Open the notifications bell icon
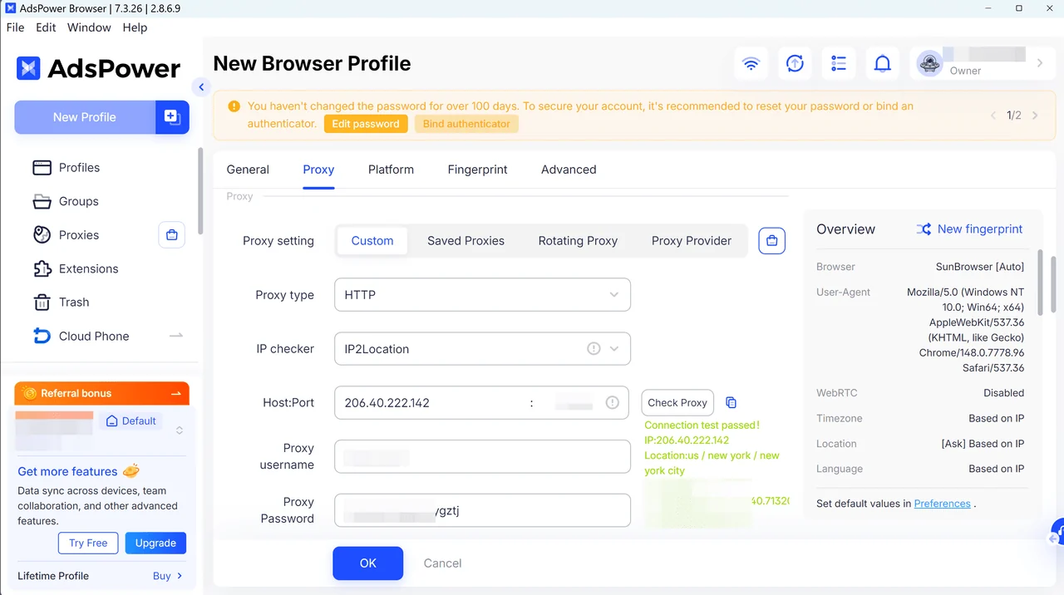 click(x=883, y=63)
